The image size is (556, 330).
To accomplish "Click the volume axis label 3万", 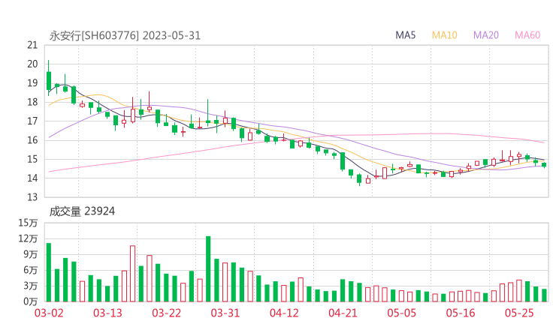I will 31,286.
